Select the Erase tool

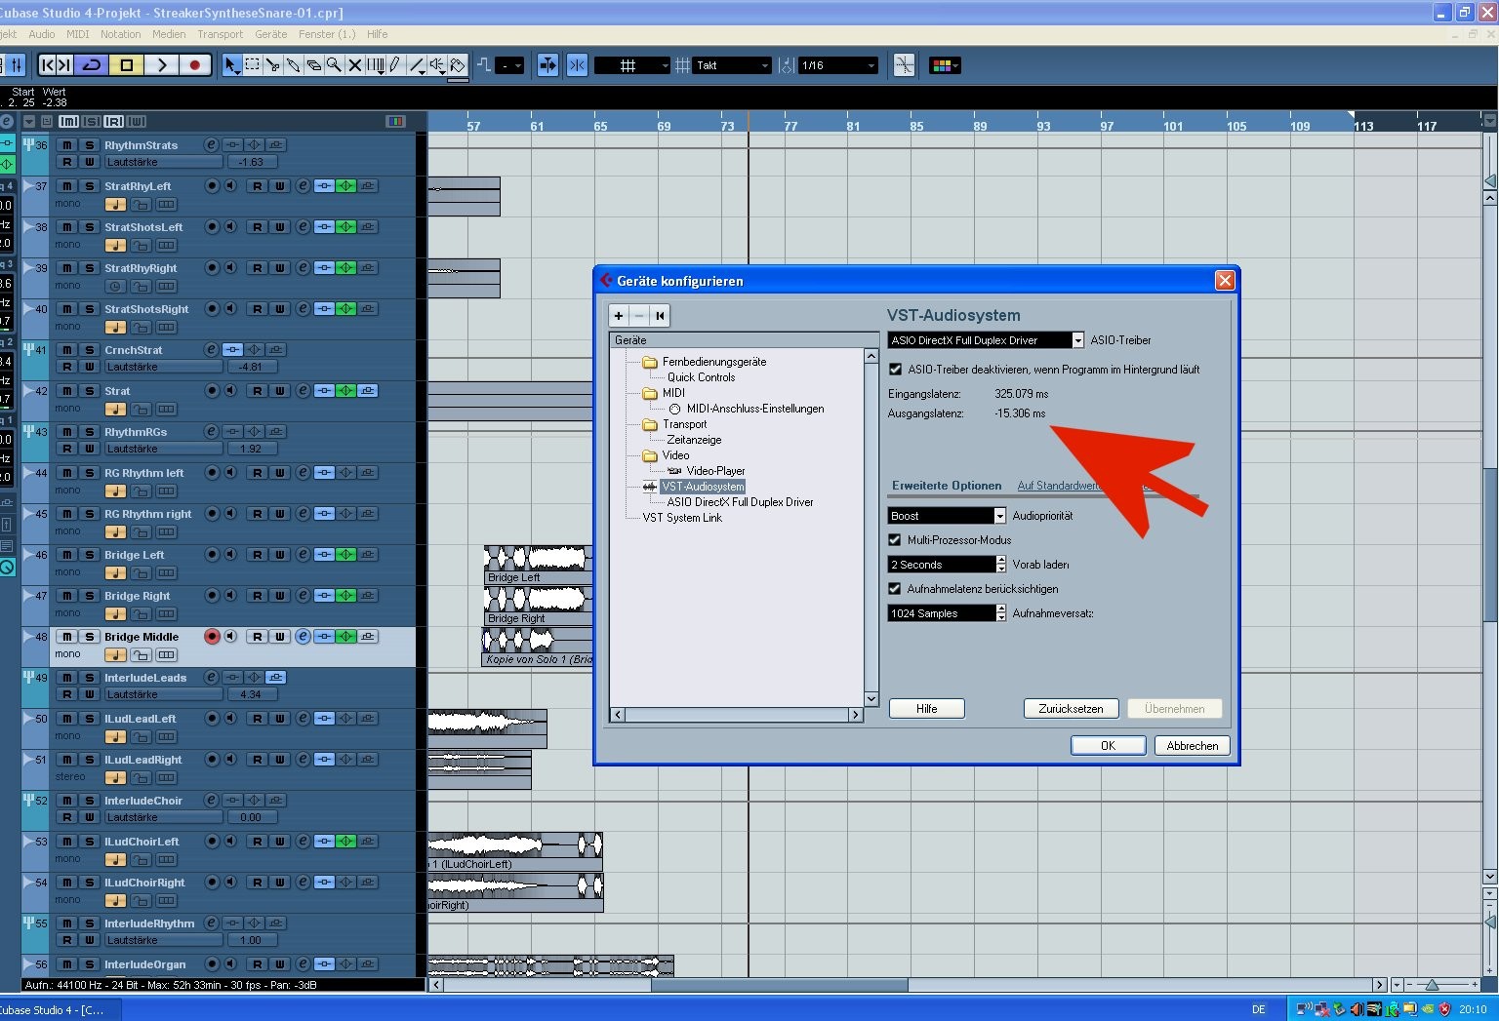313,65
